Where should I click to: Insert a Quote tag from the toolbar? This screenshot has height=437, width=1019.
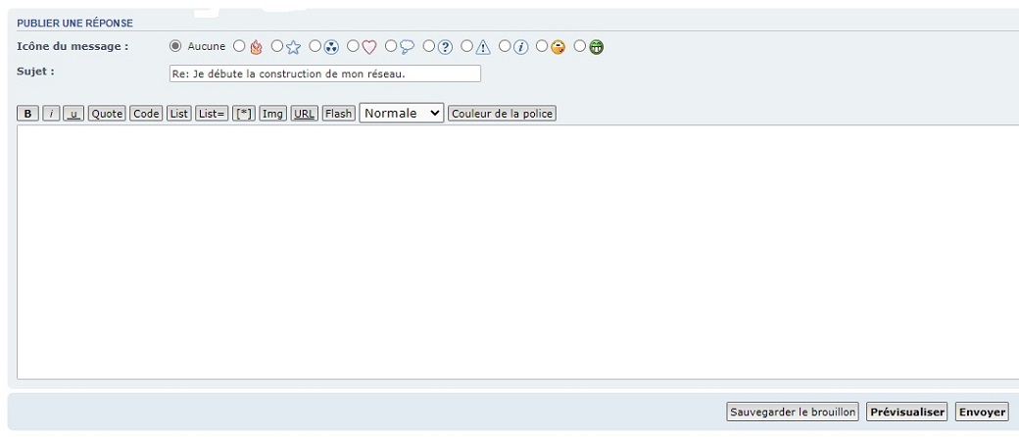click(107, 114)
